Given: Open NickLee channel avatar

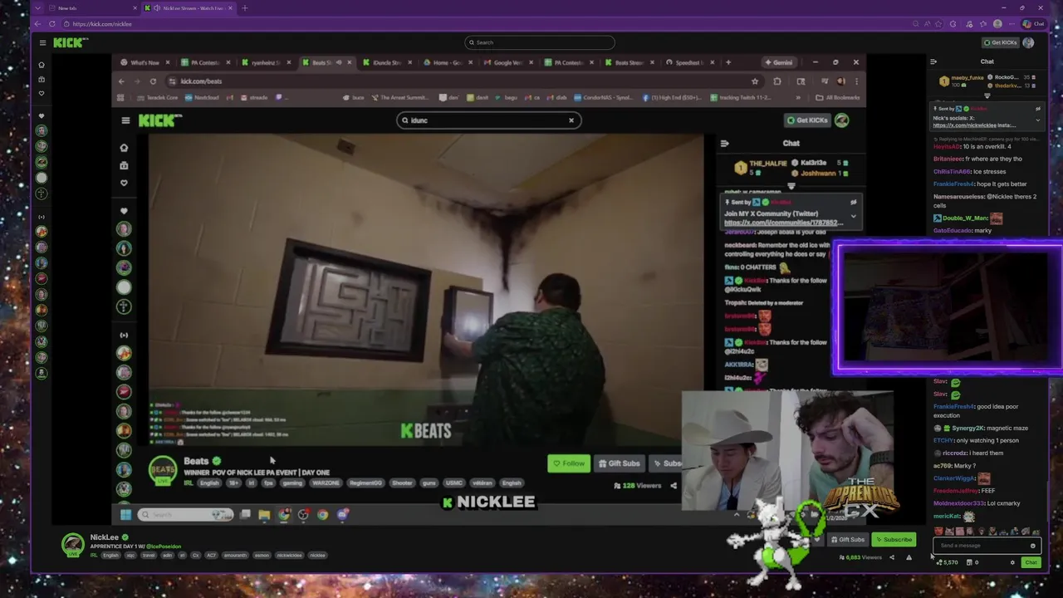Looking at the screenshot, I should (73, 545).
